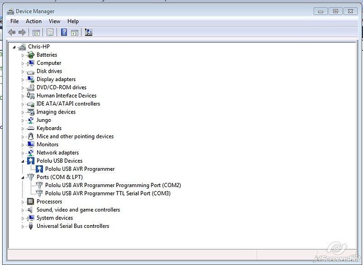Expand the Universal Serial Bus controllers category
The image size is (363, 265).
[23, 226]
